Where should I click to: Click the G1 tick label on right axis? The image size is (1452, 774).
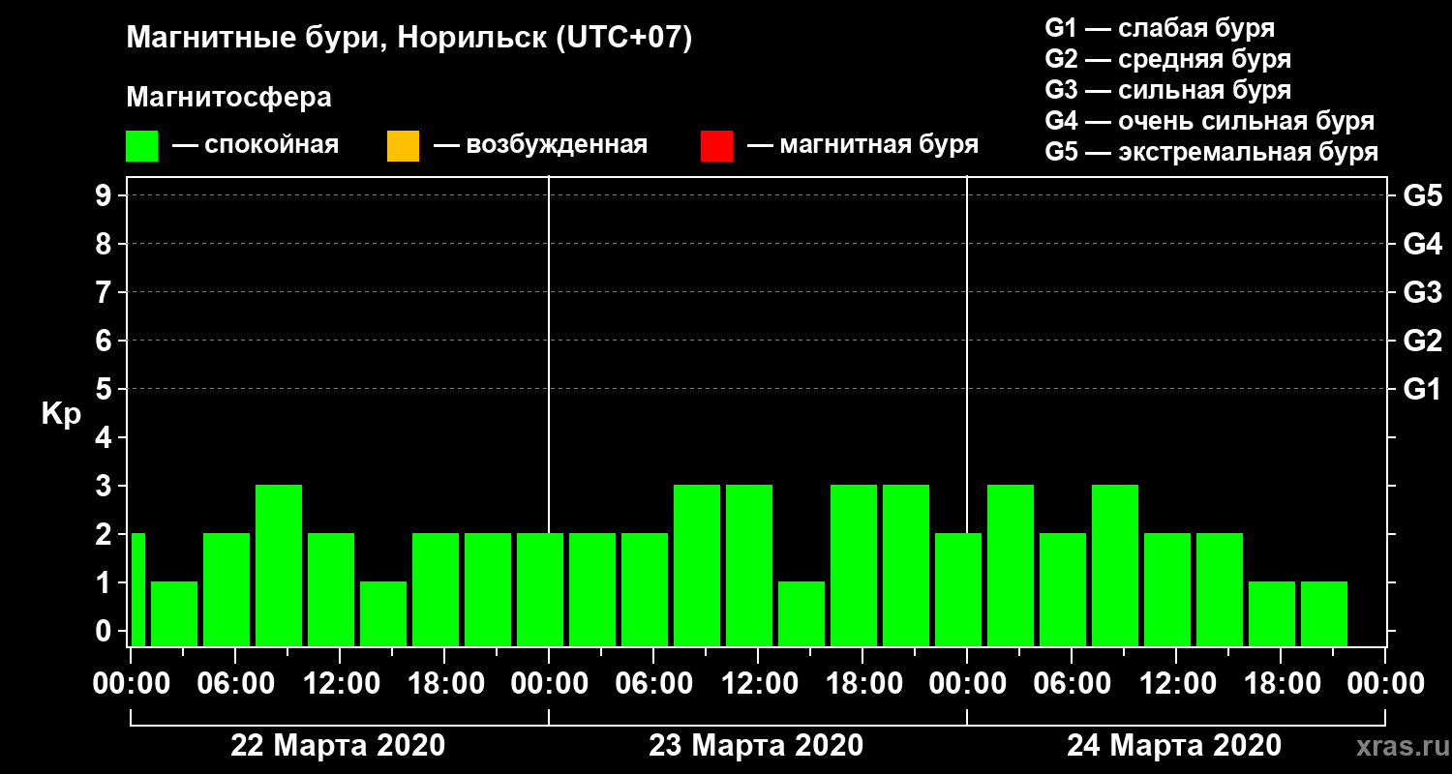click(1422, 389)
